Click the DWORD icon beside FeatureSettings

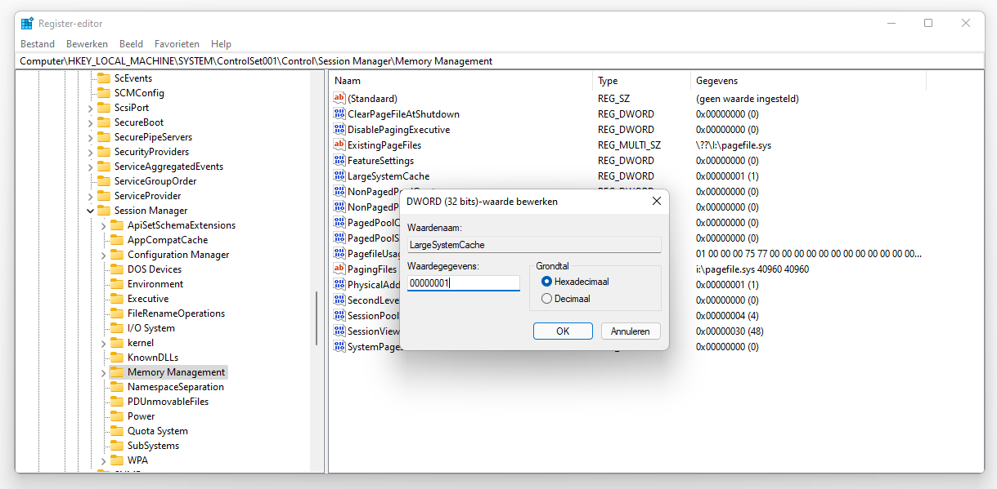[339, 160]
